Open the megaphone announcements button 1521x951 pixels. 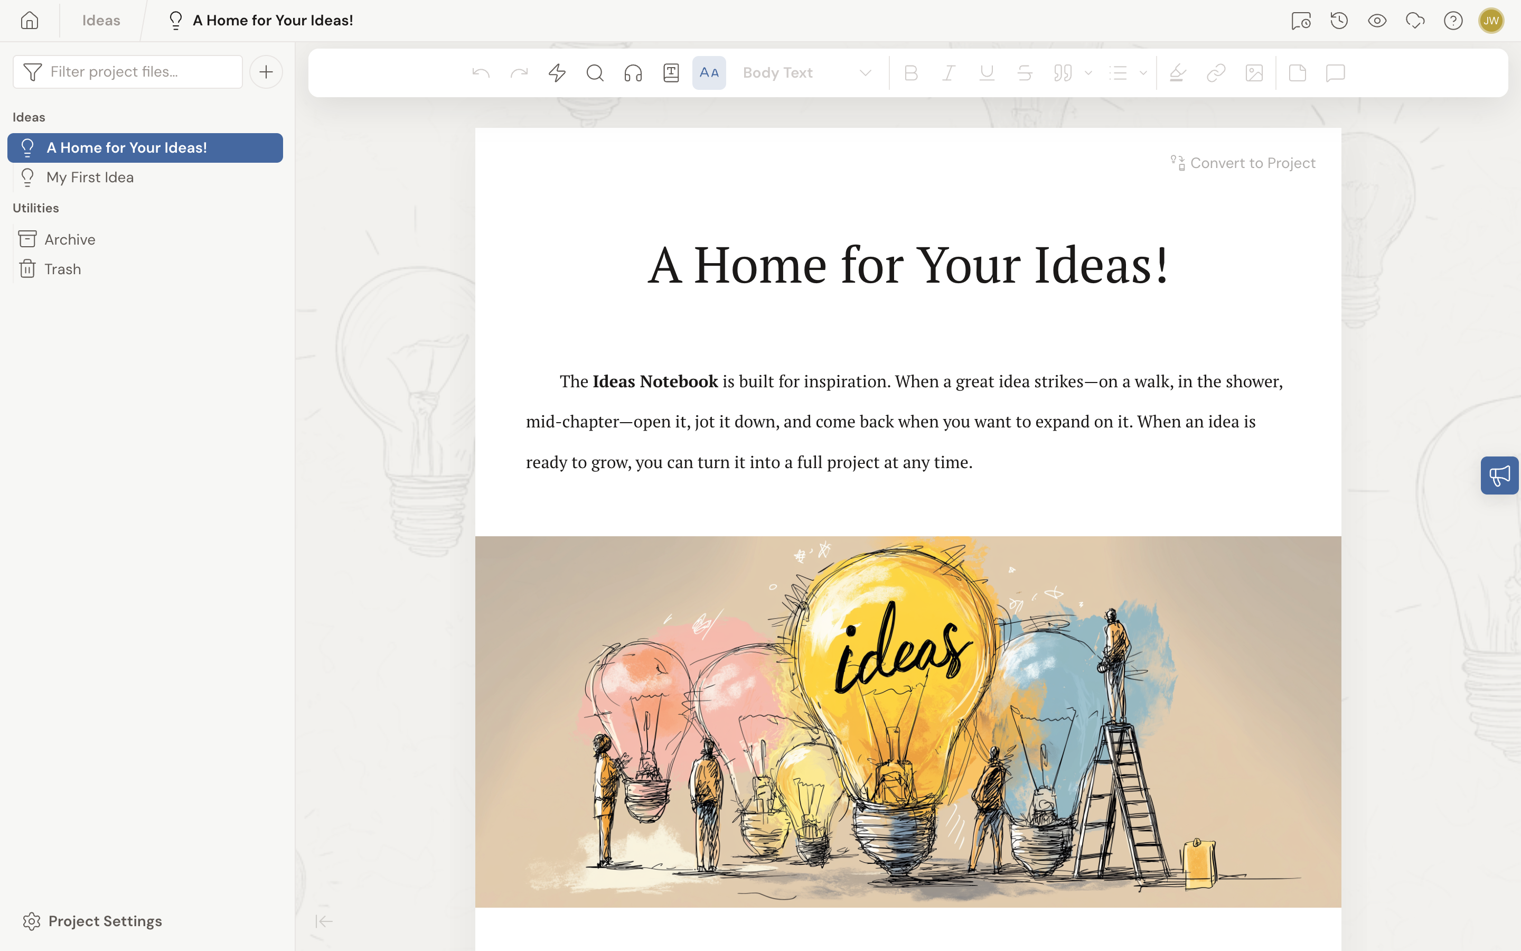1500,475
